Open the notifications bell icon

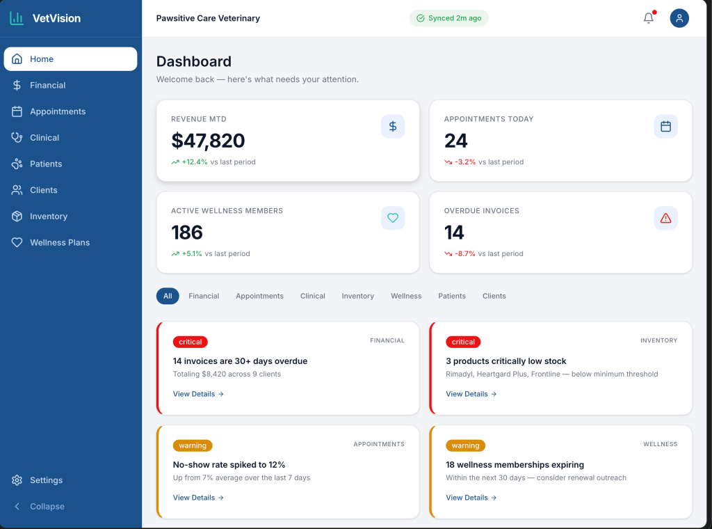pos(648,18)
